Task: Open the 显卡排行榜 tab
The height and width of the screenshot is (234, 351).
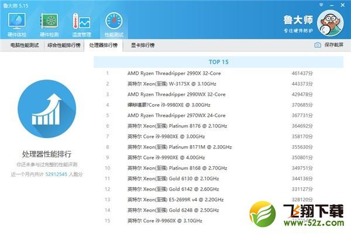Action: 142,45
